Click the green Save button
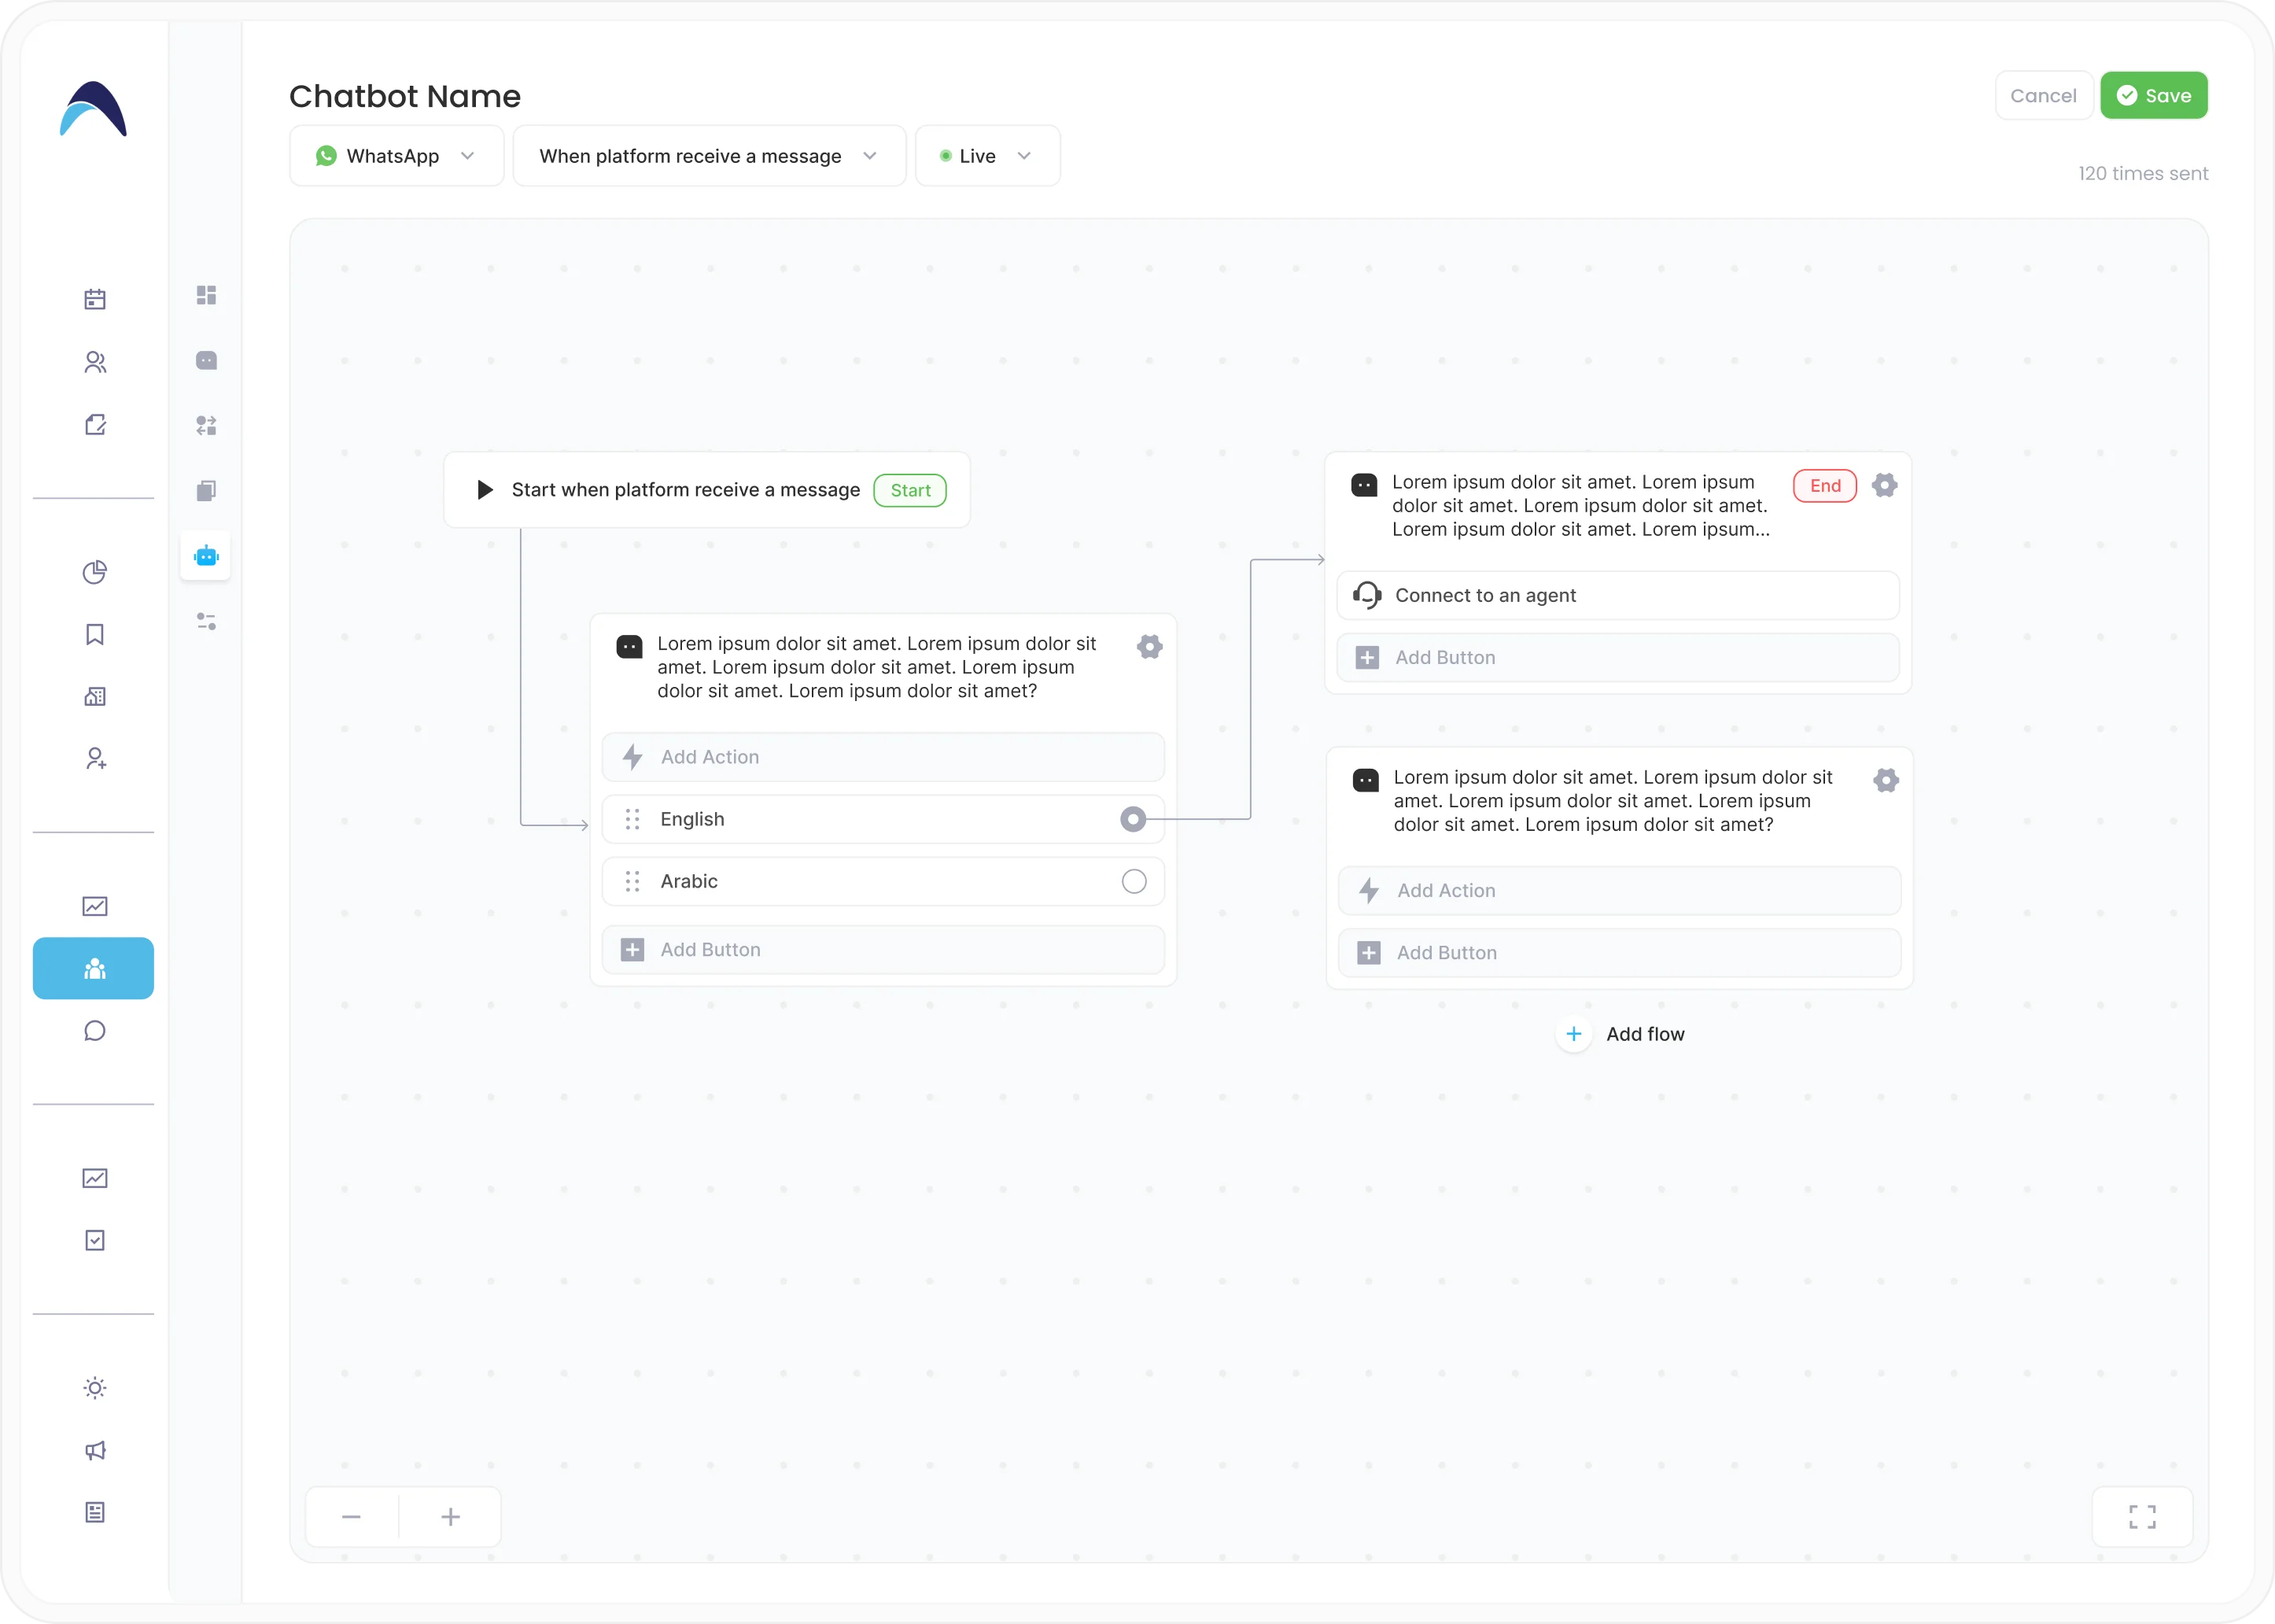The width and height of the screenshot is (2275, 1624). point(2154,95)
